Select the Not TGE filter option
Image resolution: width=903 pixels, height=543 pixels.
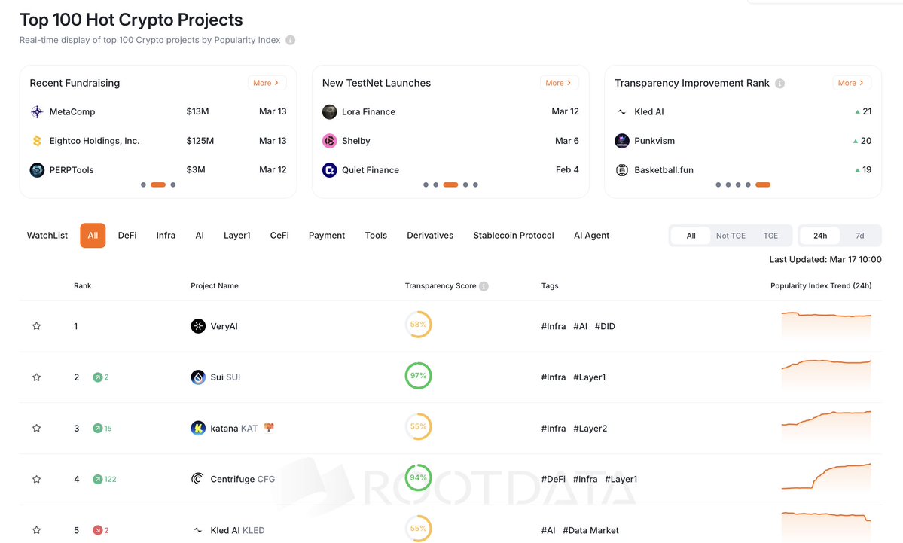click(731, 236)
